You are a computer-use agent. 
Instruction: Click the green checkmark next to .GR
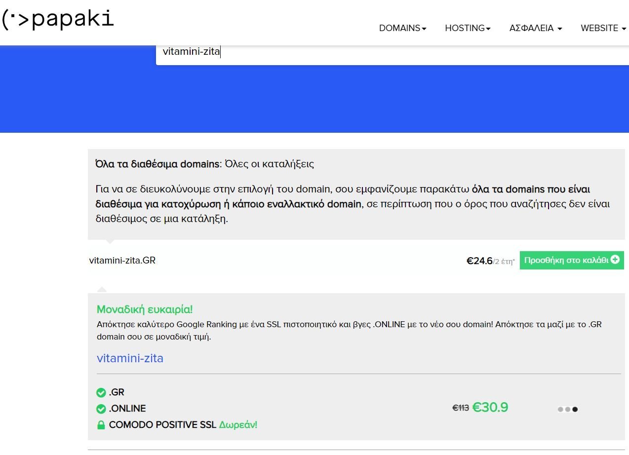click(101, 393)
